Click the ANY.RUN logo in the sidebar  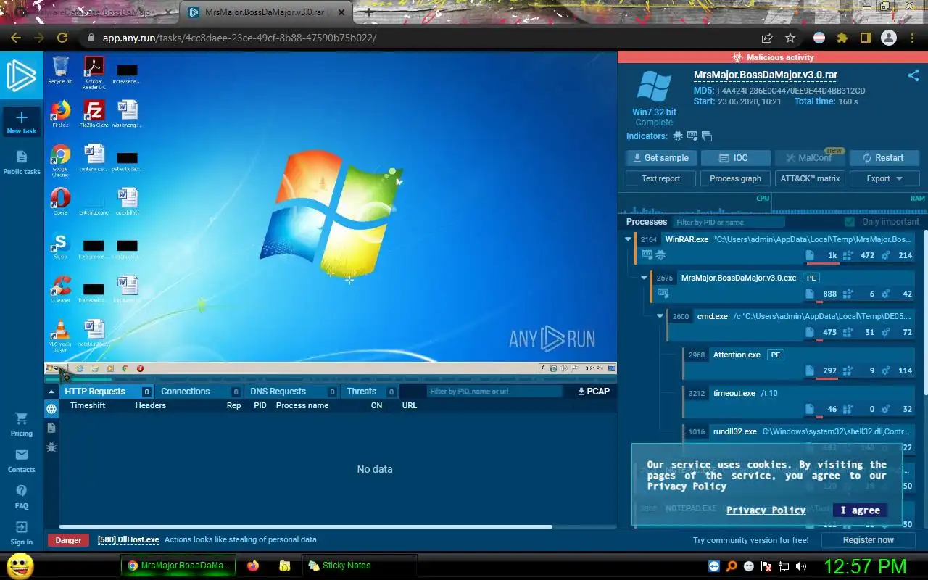tap(22, 75)
